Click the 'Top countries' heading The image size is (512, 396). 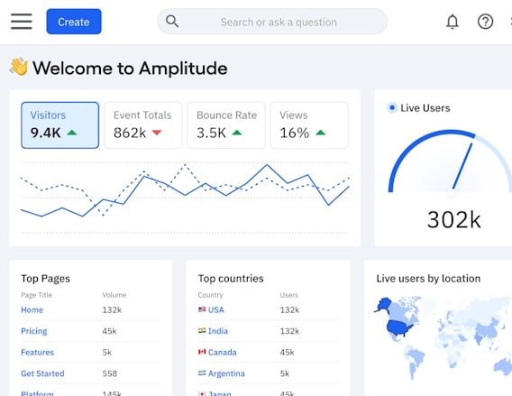tap(231, 279)
